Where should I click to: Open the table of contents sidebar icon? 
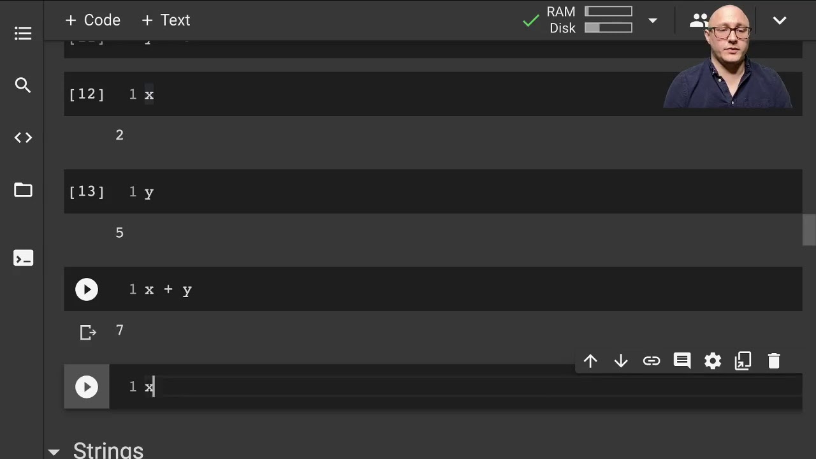[23, 33]
